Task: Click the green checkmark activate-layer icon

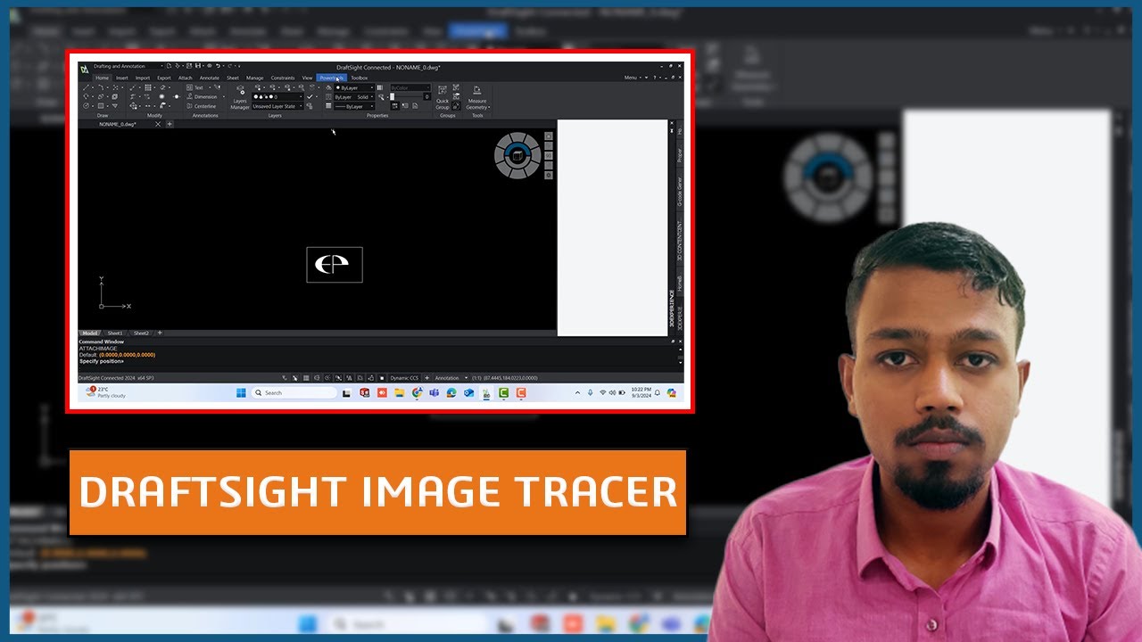Action: point(310,97)
